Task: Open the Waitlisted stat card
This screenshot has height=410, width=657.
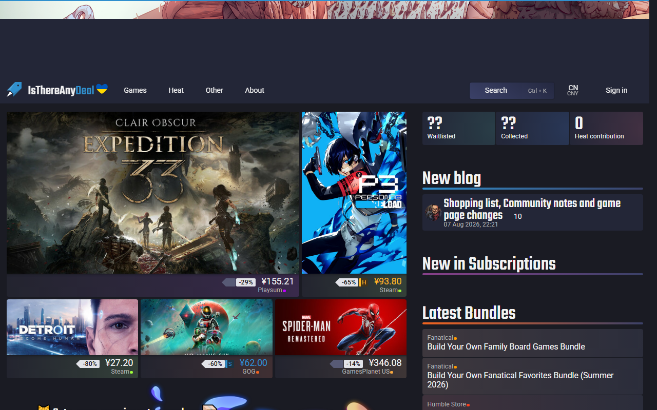Action: tap(459, 128)
